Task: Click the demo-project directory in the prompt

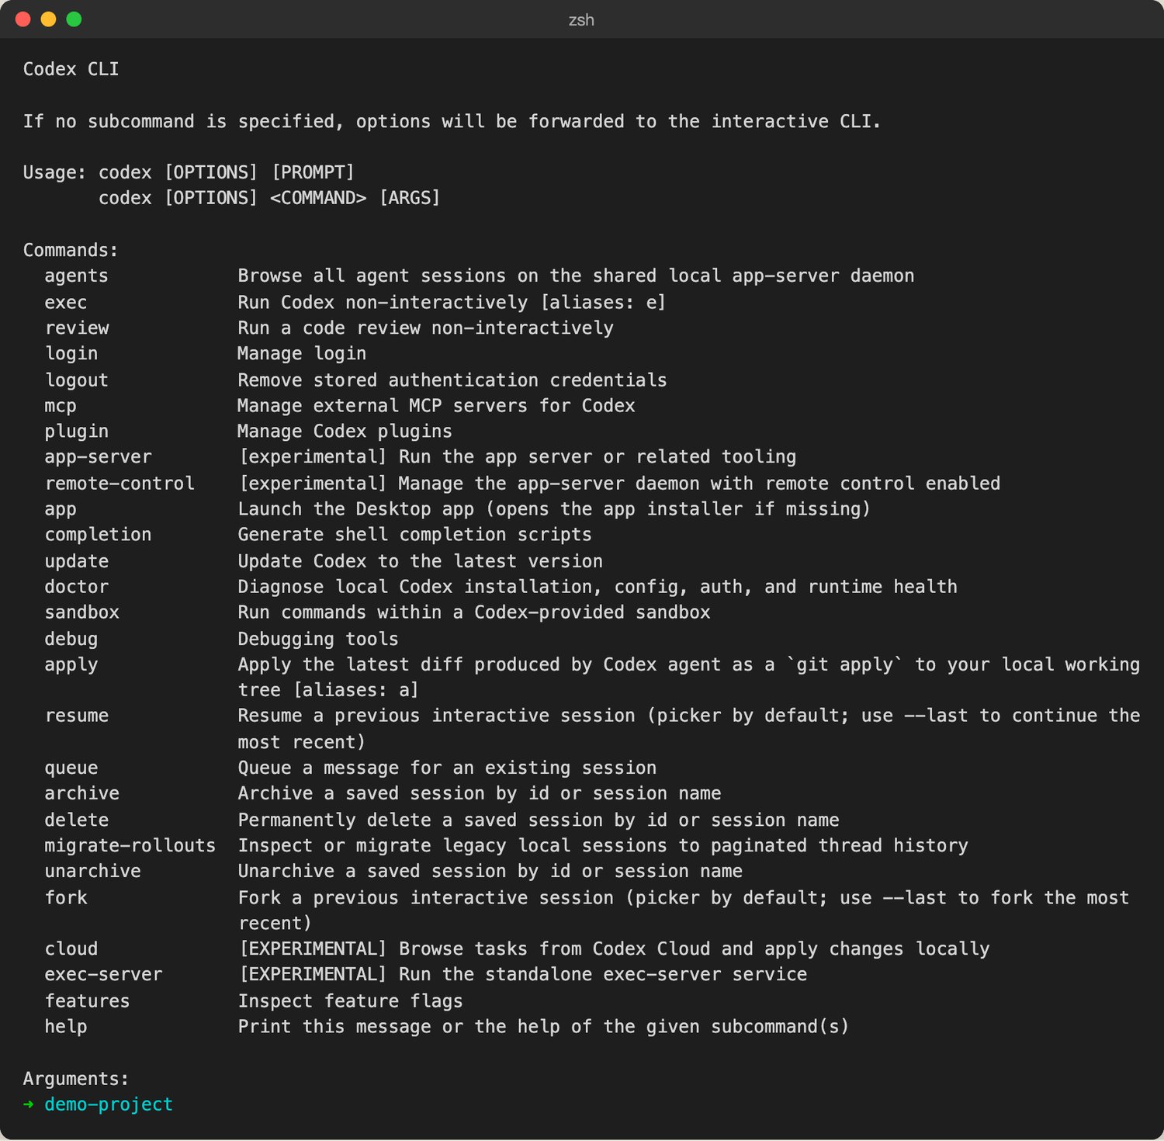Action: (109, 1104)
